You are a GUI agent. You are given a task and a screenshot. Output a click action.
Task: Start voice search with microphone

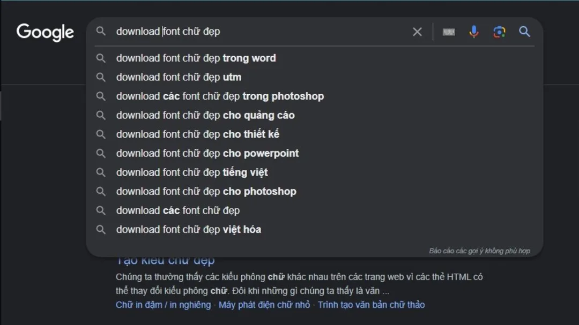coord(474,32)
